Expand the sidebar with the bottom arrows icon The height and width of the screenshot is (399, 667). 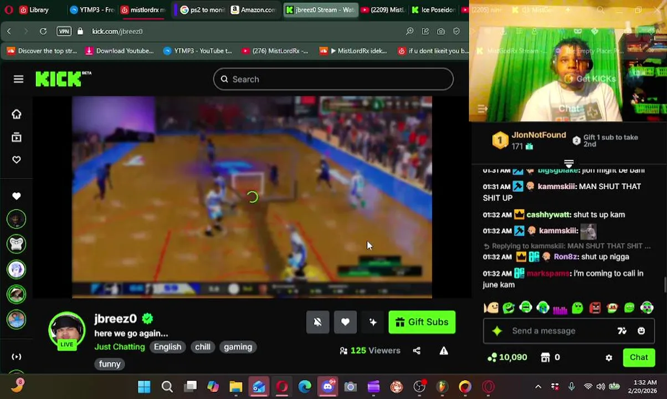click(17, 357)
